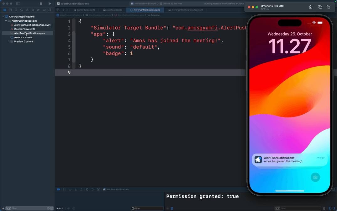Open the Find navigator magnifier icon
The image size is (337, 211).
22,10
